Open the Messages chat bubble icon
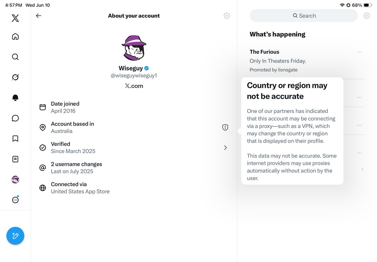The height and width of the screenshot is (262, 377). (15, 118)
